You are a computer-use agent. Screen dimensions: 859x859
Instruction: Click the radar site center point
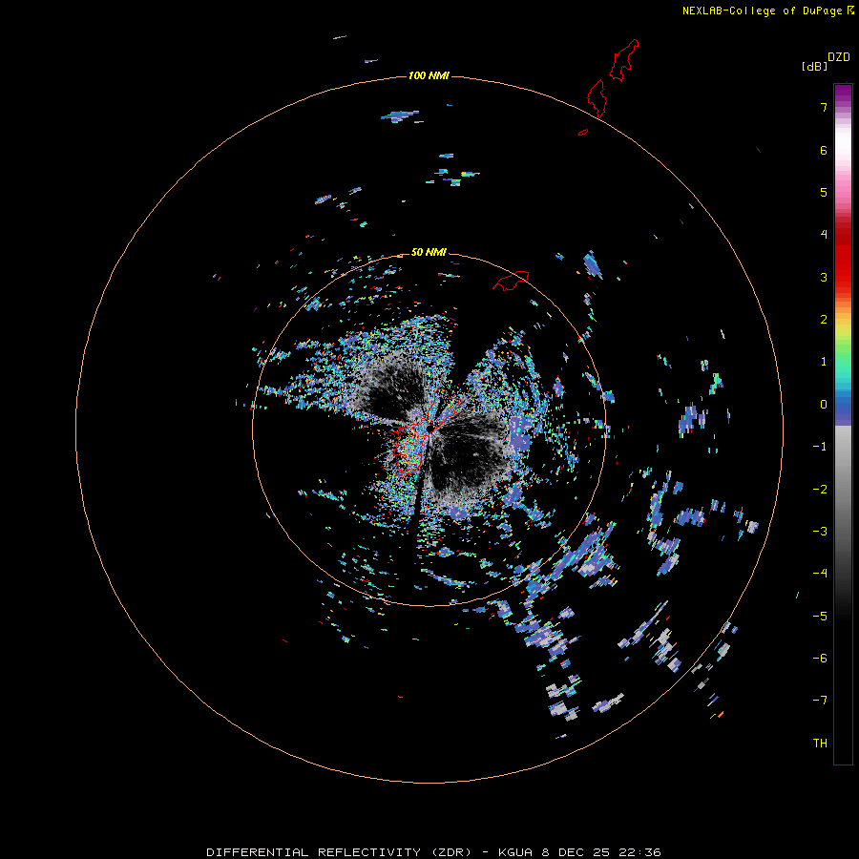(430, 429)
